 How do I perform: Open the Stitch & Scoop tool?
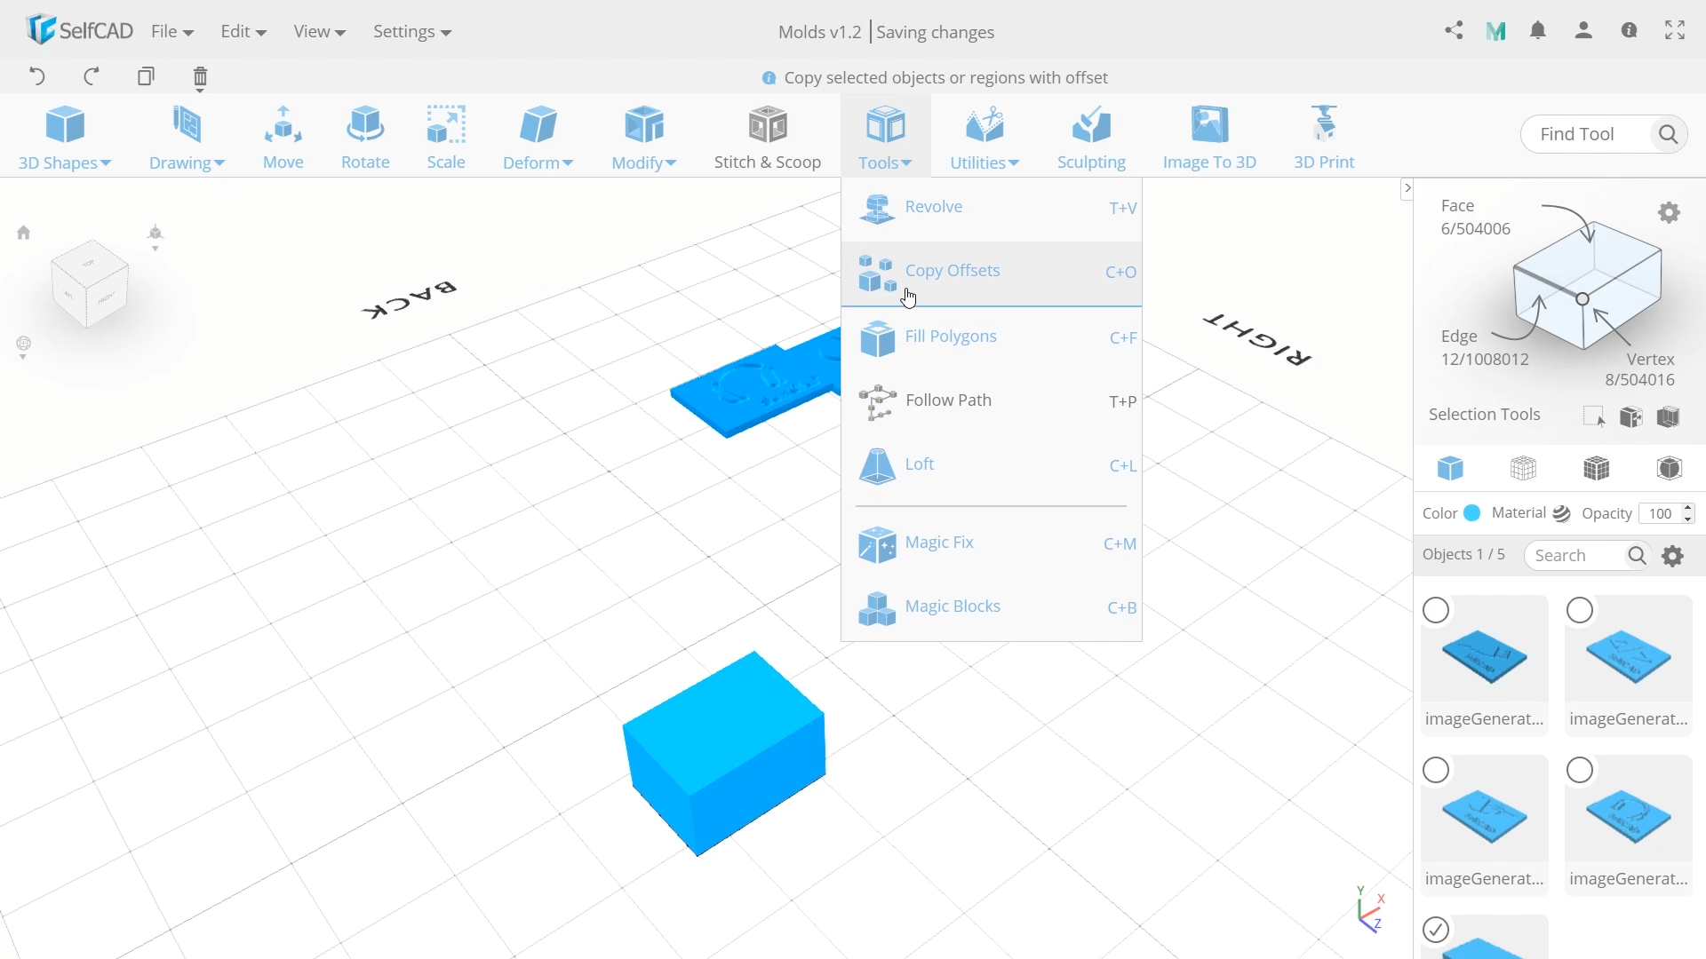click(768, 137)
